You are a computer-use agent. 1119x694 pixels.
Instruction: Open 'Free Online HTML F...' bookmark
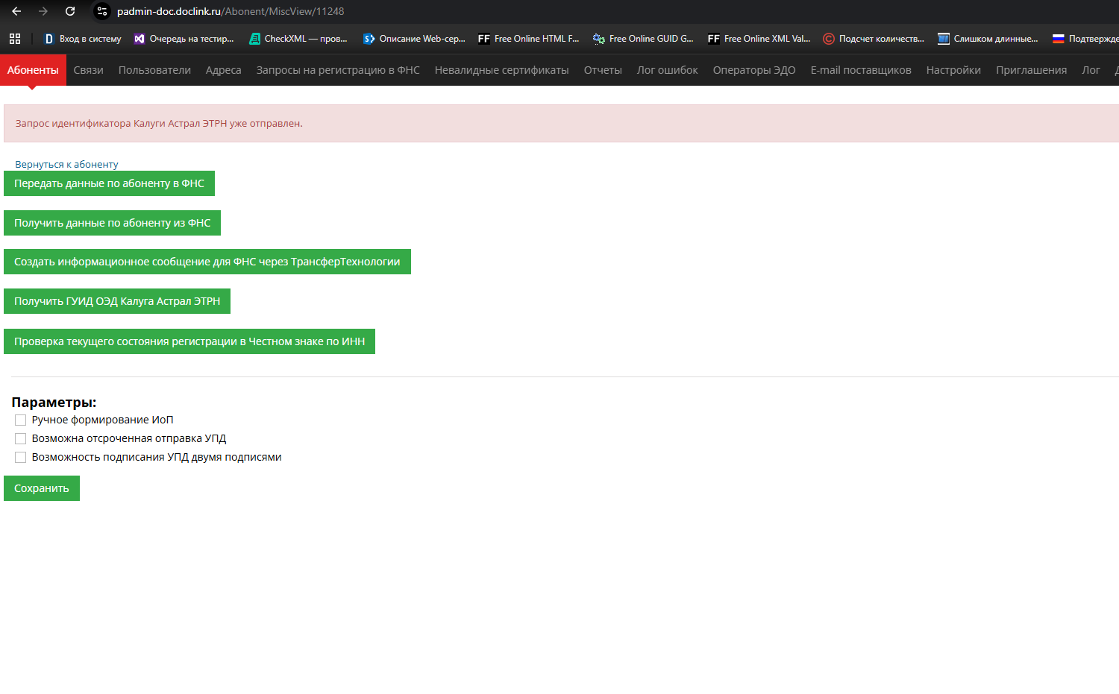[x=528, y=39]
